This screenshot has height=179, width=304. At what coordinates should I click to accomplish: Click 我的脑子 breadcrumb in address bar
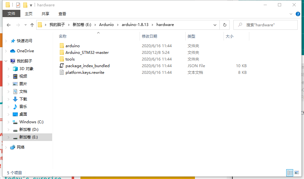point(57,25)
